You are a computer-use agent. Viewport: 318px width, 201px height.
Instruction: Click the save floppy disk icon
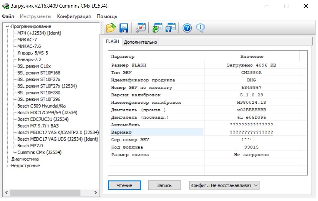coord(124,28)
